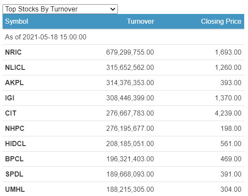Click the dropdown chevron arrow
The width and height of the screenshot is (248, 196).
113,9
